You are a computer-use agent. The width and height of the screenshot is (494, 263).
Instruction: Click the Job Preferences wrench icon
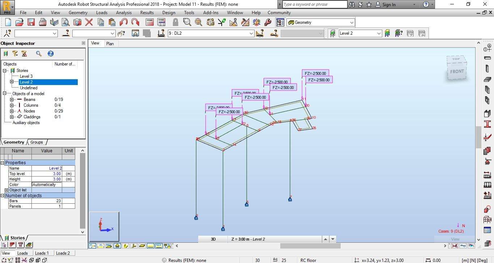[268, 22]
